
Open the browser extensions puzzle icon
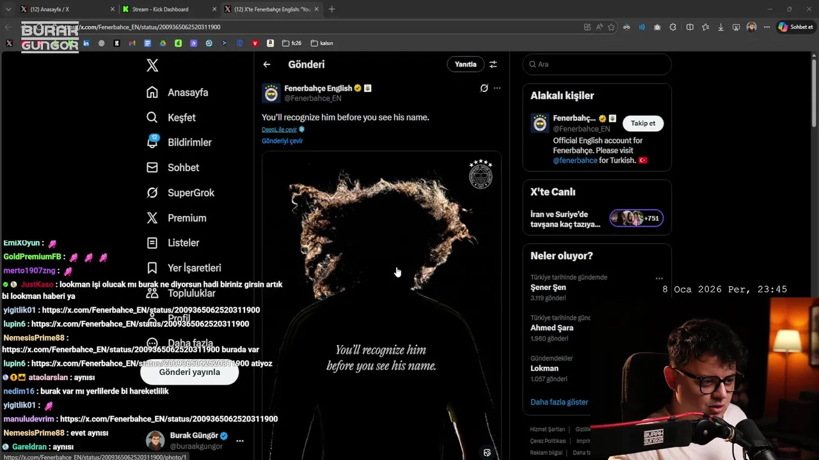(x=673, y=27)
